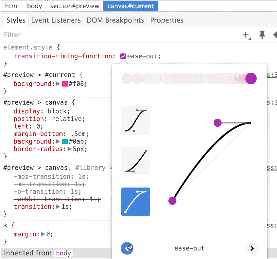Viewport: 277px width, 259px height.
Task: Select section#preview in the breadcrumb
Action: click(x=75, y=6)
